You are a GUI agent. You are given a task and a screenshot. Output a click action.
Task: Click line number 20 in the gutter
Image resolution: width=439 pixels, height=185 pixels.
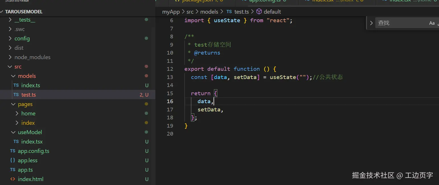pyautogui.click(x=170, y=134)
